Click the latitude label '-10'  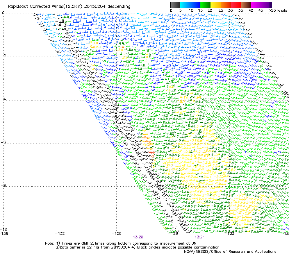coord(4,229)
